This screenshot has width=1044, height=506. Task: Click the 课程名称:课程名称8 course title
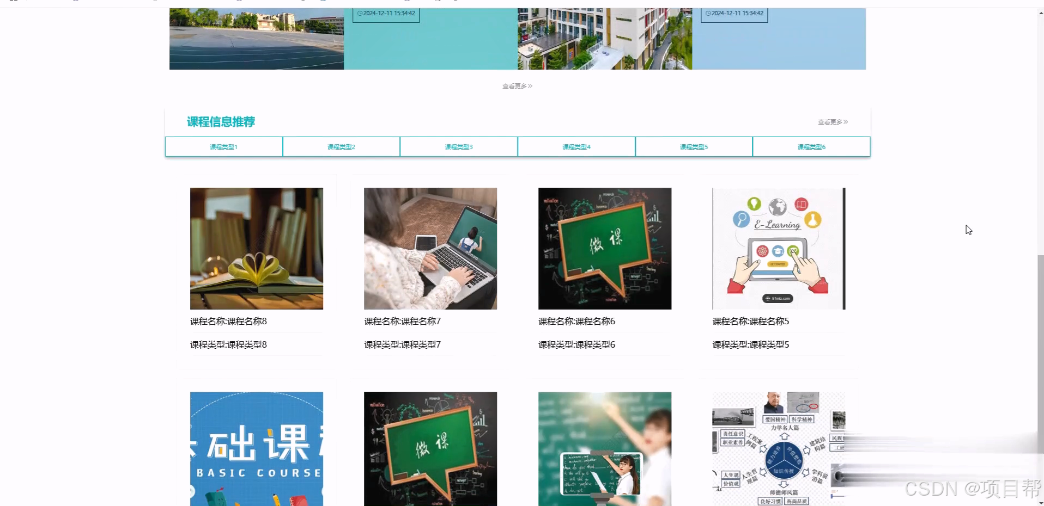click(x=228, y=322)
